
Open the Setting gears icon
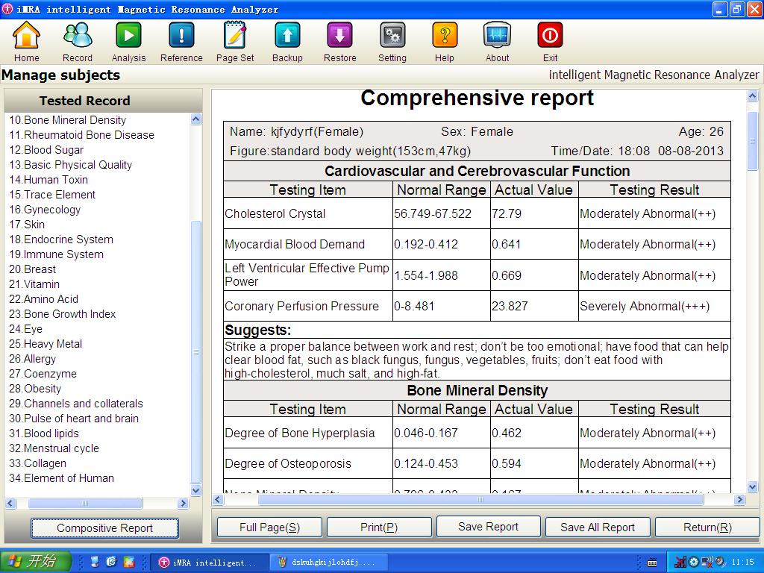(x=392, y=35)
